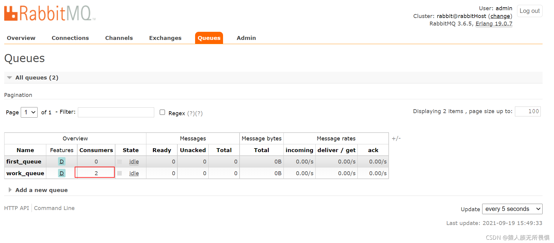
Task: Open the work_queue queue link
Action: click(x=25, y=173)
